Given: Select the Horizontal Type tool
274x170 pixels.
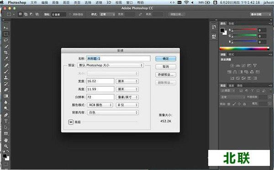Looking at the screenshot, I should point(6,121).
